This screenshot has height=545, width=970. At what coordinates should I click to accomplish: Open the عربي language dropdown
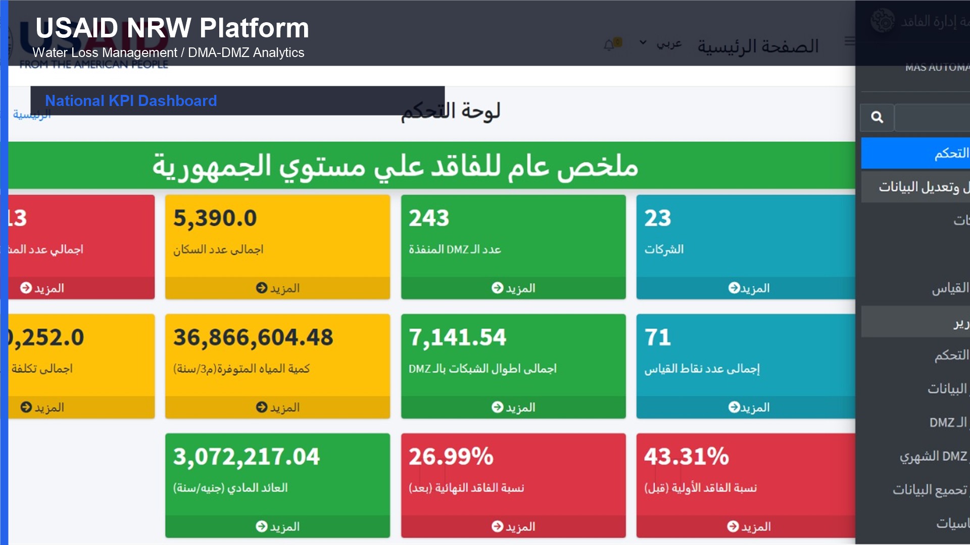(x=661, y=44)
